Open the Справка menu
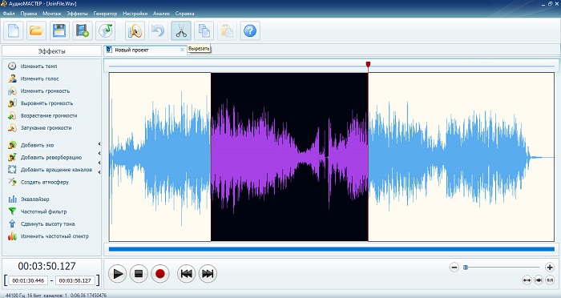The image size is (561, 298). coord(184,14)
